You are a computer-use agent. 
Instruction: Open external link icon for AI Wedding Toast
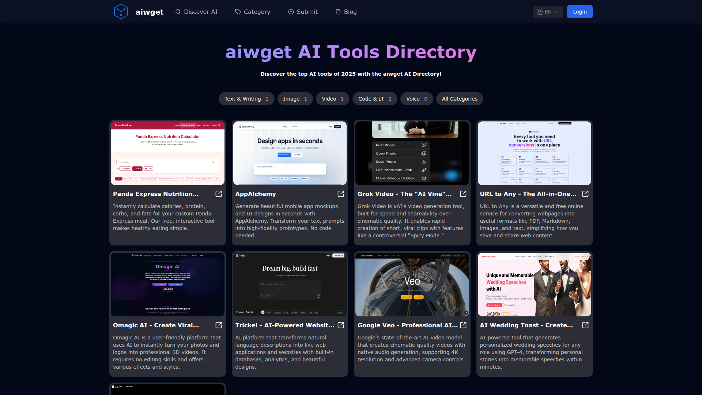click(x=585, y=325)
